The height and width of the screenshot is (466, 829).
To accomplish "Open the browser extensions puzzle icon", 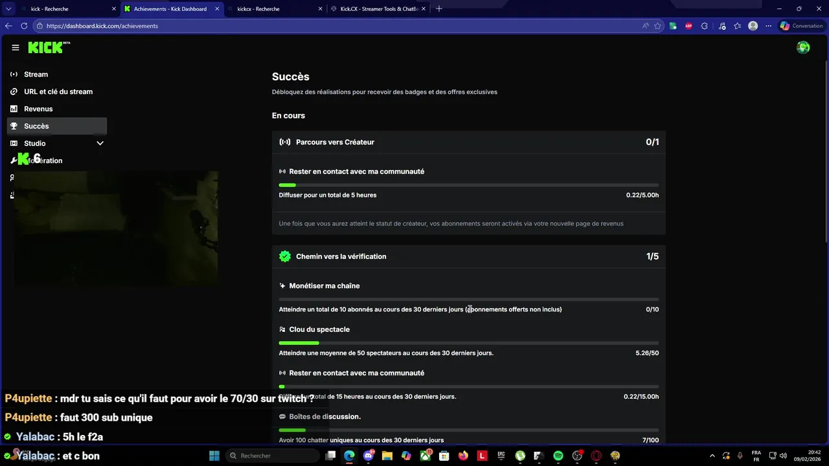I will 705,26.
